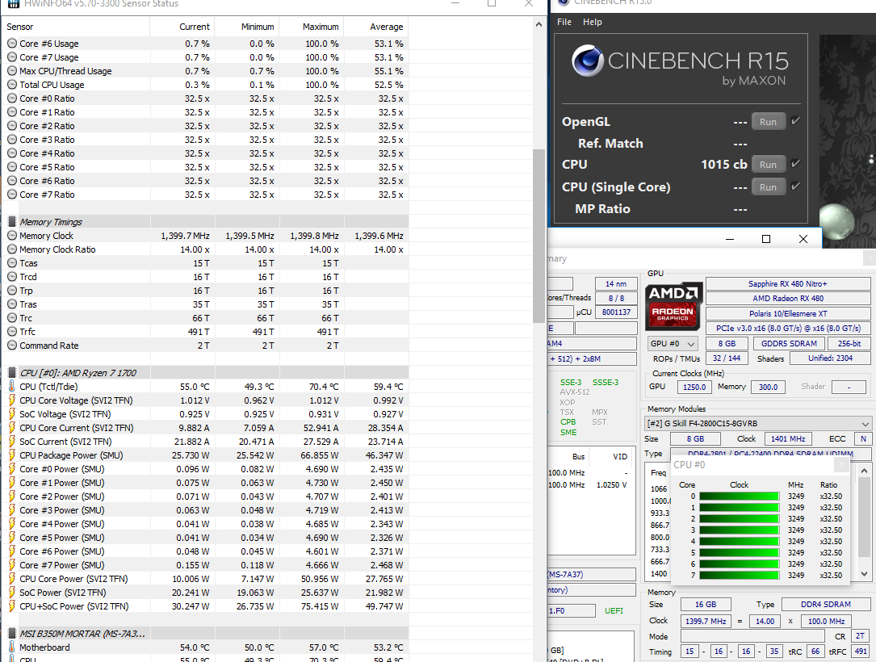The height and width of the screenshot is (662, 876).
Task: Click the icon beside Core #0 Ratio
Action: [11, 98]
